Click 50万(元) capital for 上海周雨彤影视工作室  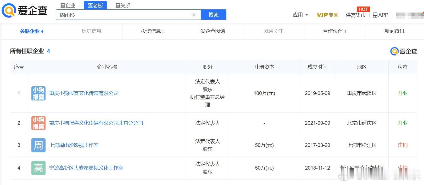click(x=264, y=145)
